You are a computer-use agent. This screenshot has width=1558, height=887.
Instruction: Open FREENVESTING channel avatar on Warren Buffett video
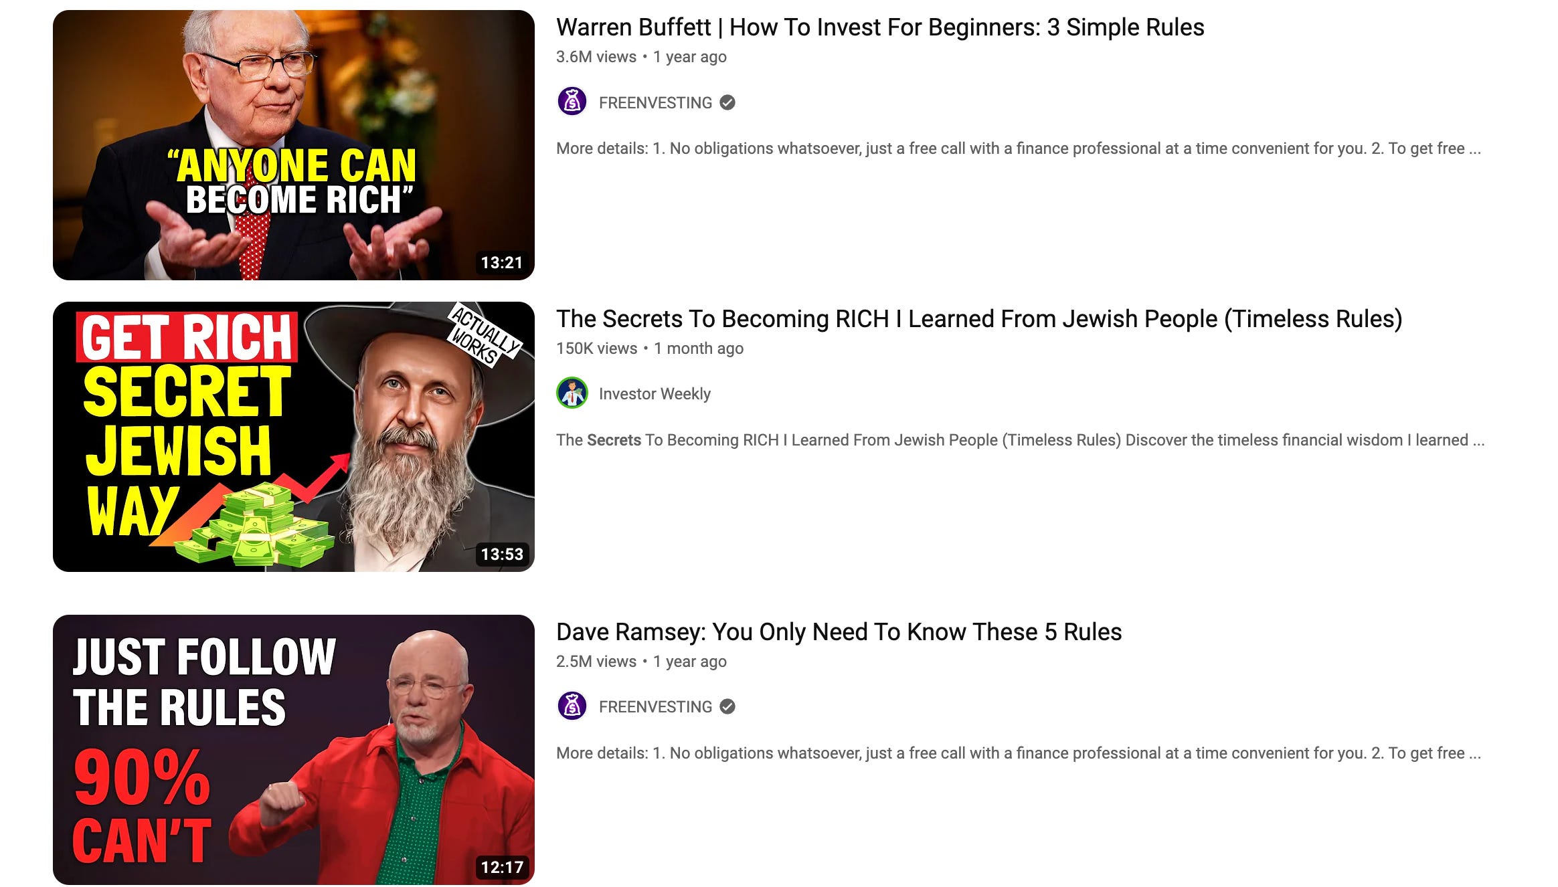pos(572,102)
